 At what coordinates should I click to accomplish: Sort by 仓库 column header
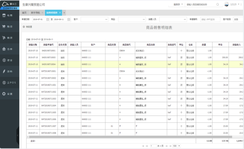pyautogui.click(x=191, y=45)
